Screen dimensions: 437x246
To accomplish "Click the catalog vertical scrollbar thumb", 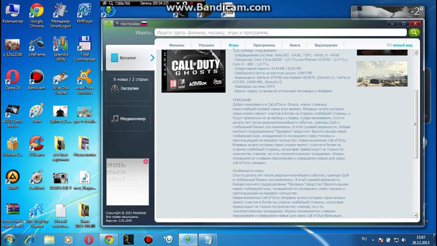I will pyautogui.click(x=415, y=124).
